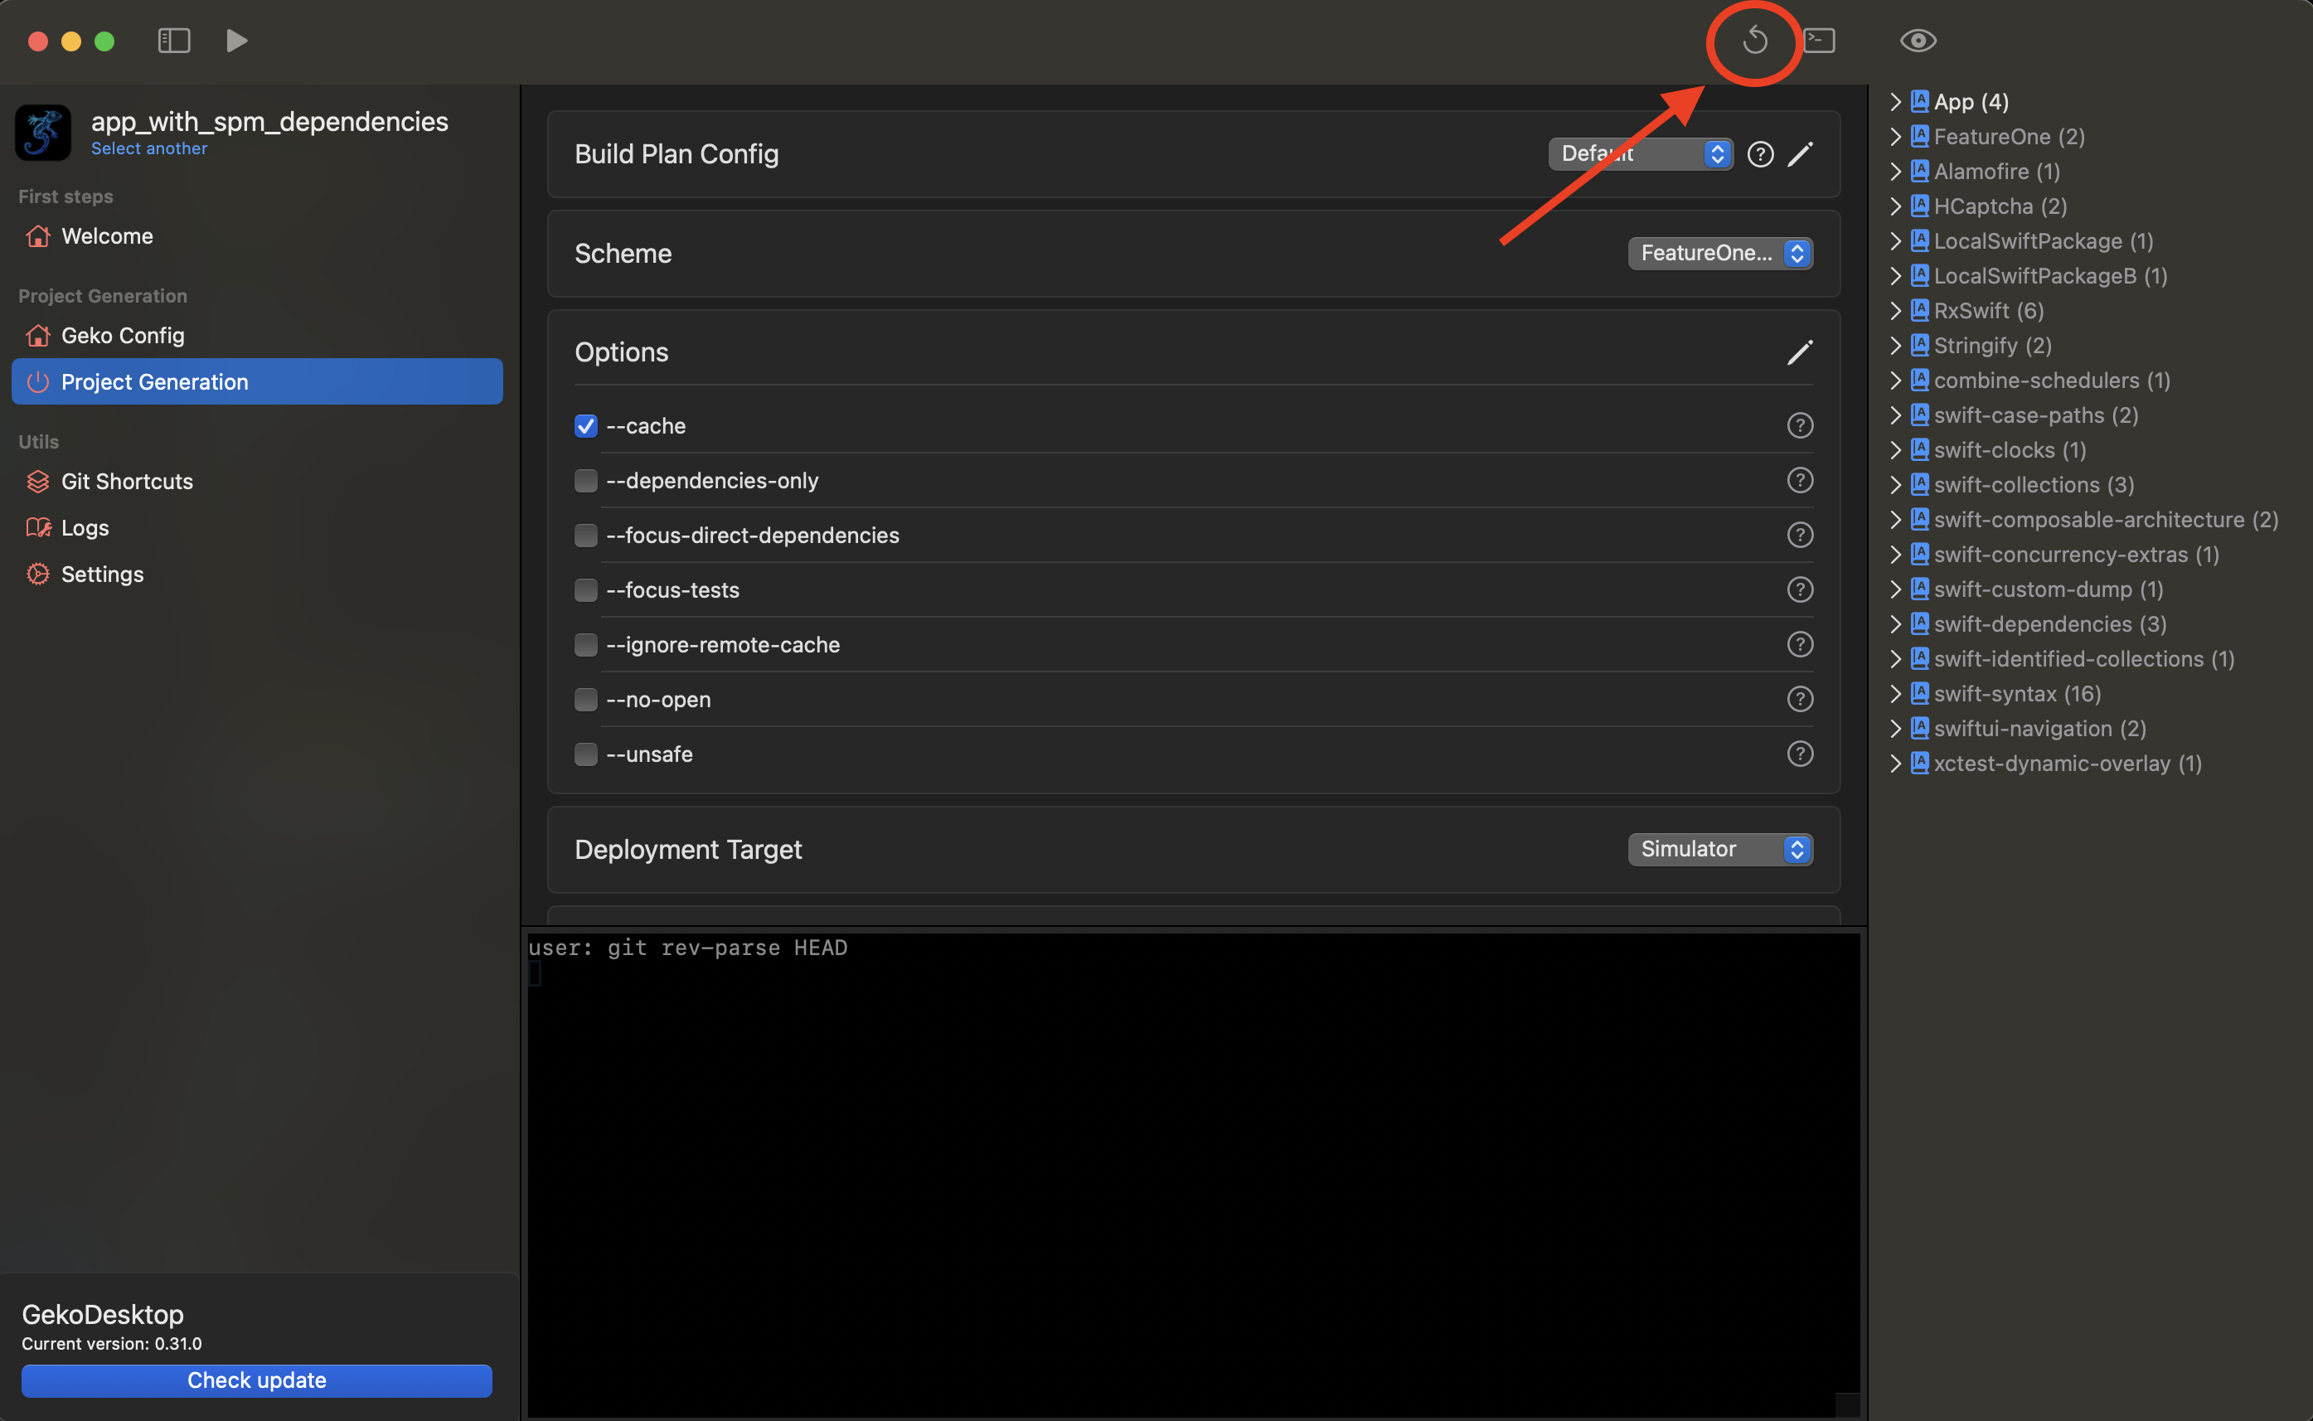Click the Check update button

click(256, 1380)
